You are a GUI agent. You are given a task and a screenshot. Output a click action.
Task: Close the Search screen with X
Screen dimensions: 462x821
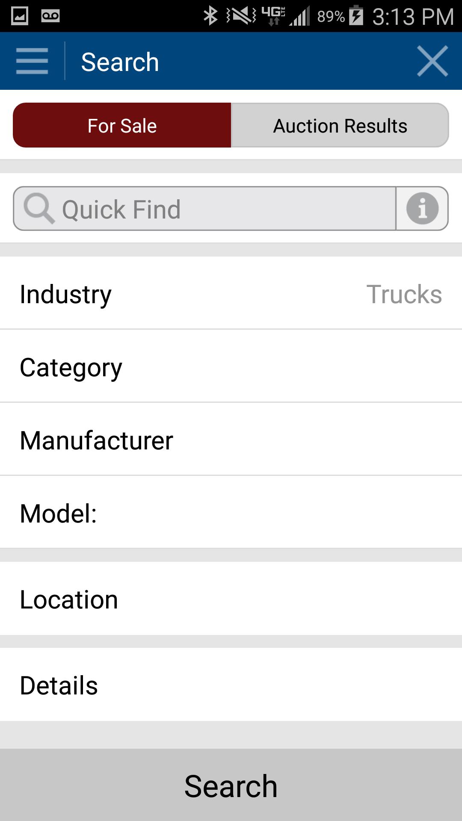click(432, 61)
